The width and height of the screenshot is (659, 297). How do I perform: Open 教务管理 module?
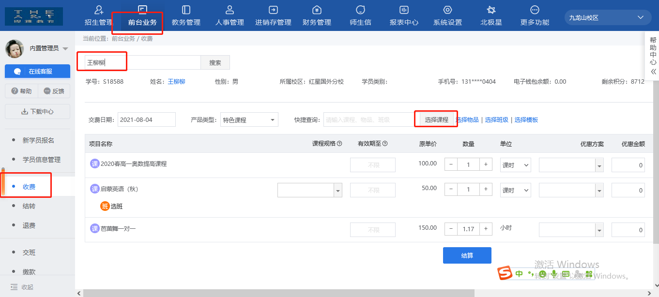click(186, 16)
